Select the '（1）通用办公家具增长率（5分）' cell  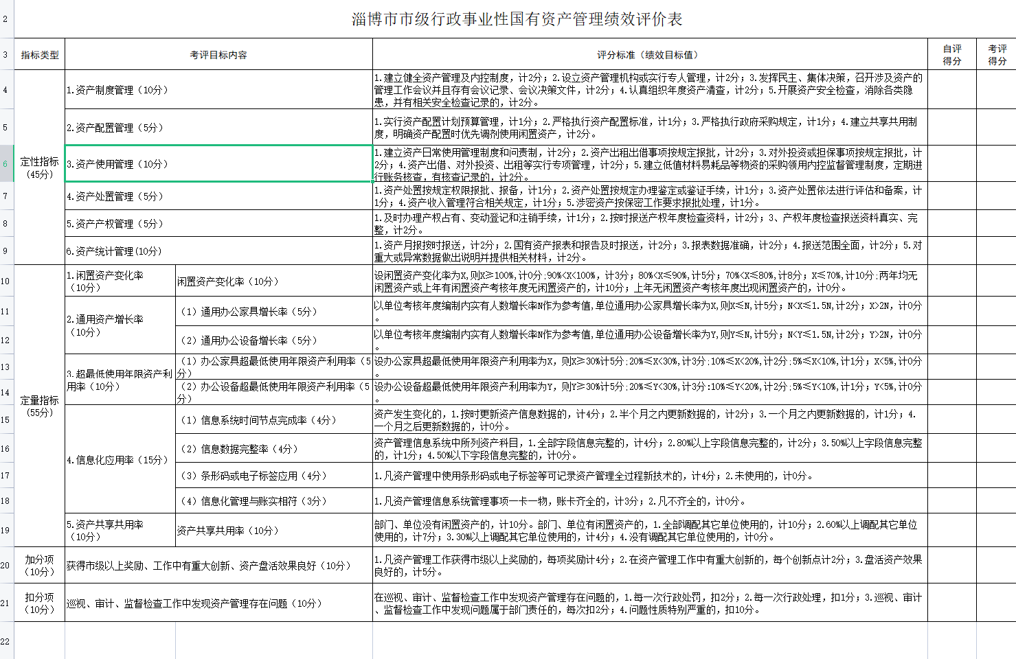pyautogui.click(x=274, y=311)
